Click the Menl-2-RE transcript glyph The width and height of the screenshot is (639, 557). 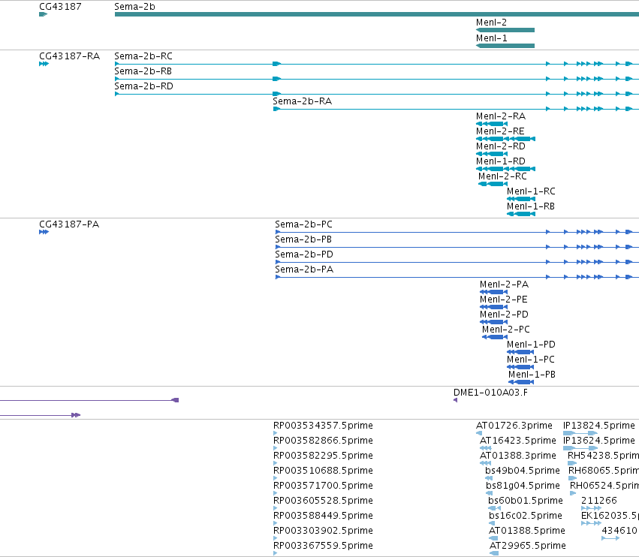coord(505,139)
